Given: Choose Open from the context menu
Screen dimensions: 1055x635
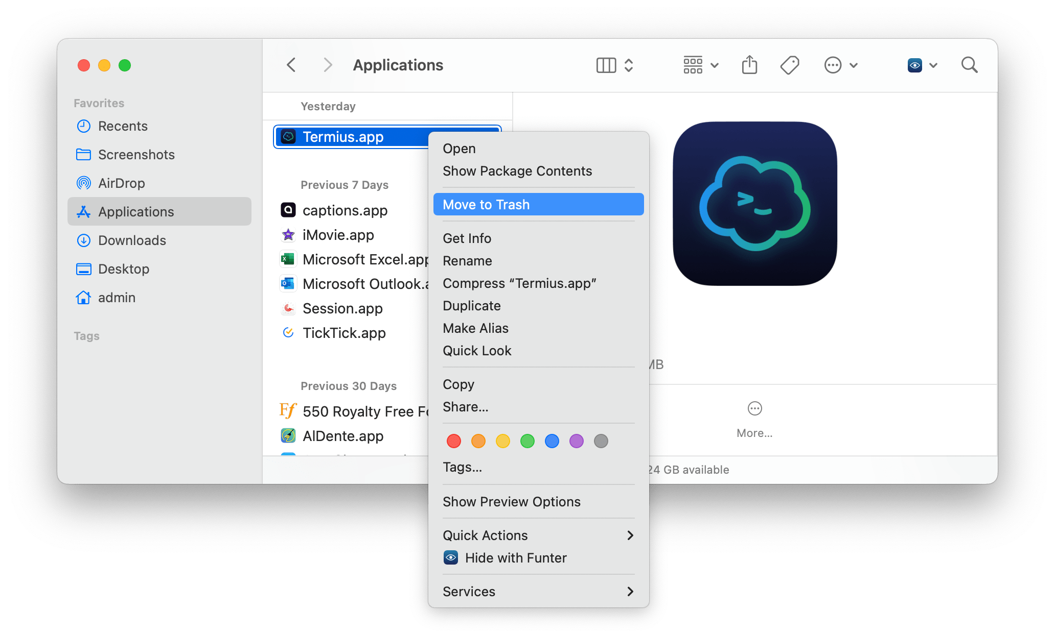Looking at the screenshot, I should (x=539, y=149).
